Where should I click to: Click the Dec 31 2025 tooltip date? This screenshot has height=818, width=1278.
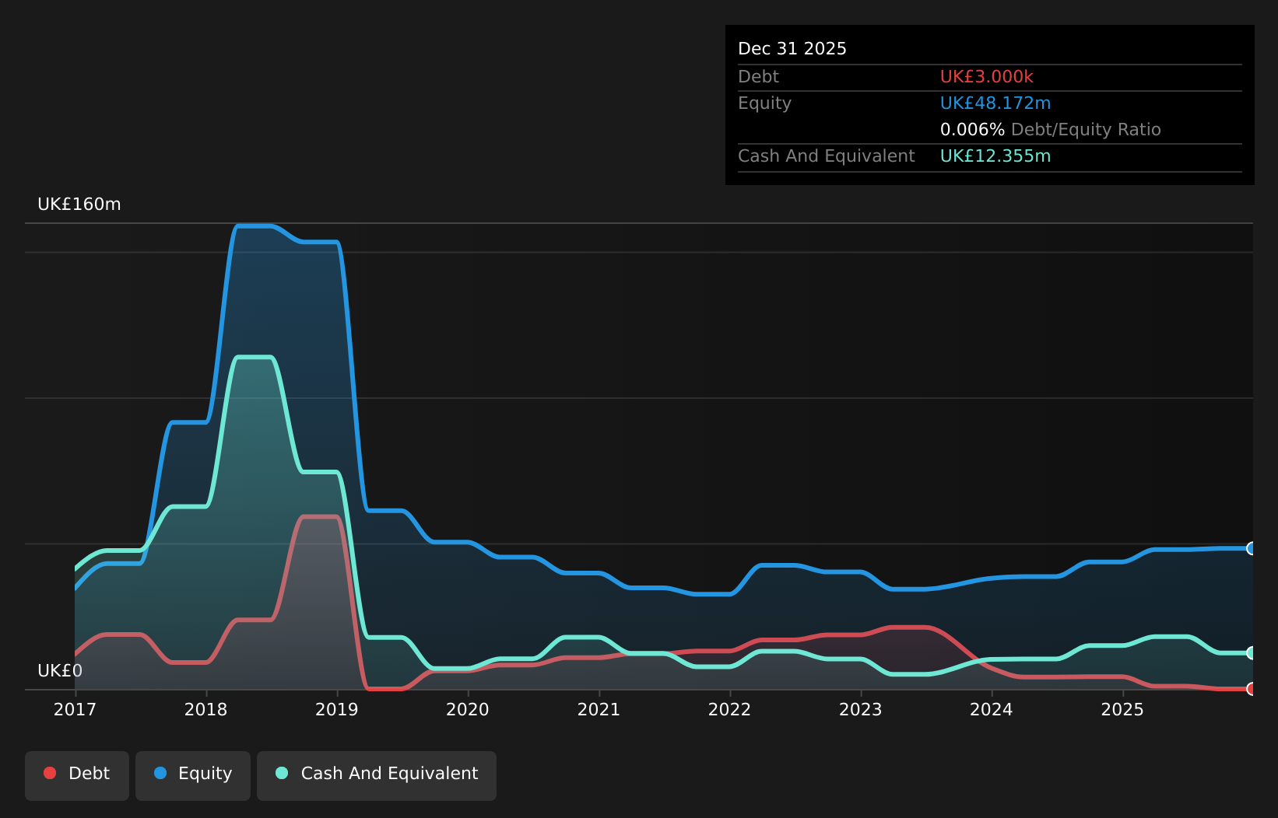pos(792,49)
